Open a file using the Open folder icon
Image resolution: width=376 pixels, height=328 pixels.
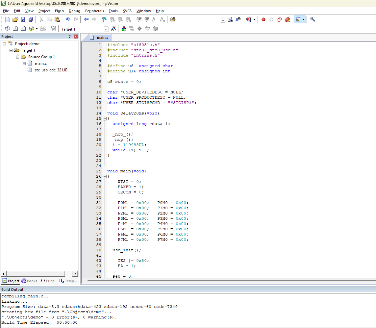15,19
